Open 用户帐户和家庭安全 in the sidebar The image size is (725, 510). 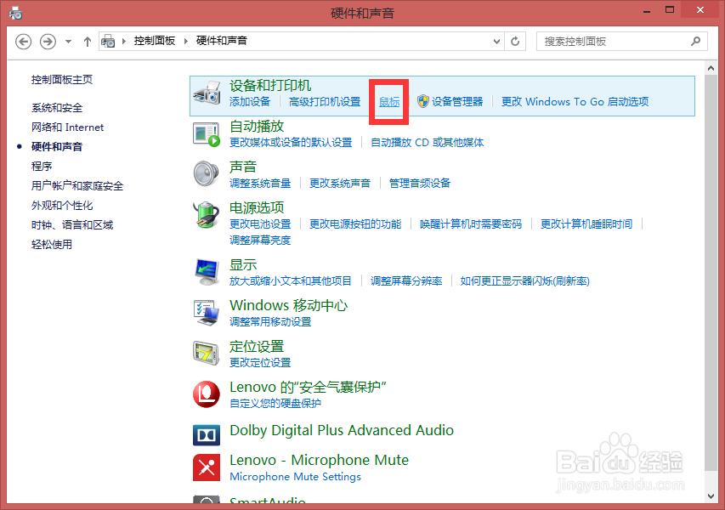77,186
